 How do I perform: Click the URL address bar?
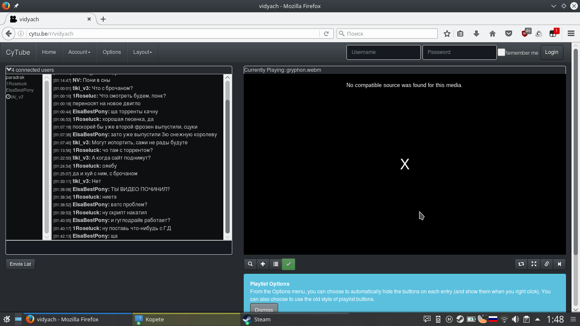[173, 34]
